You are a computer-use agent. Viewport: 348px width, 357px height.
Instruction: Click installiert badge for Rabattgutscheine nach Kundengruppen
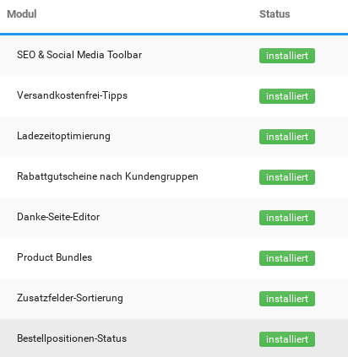(x=287, y=177)
